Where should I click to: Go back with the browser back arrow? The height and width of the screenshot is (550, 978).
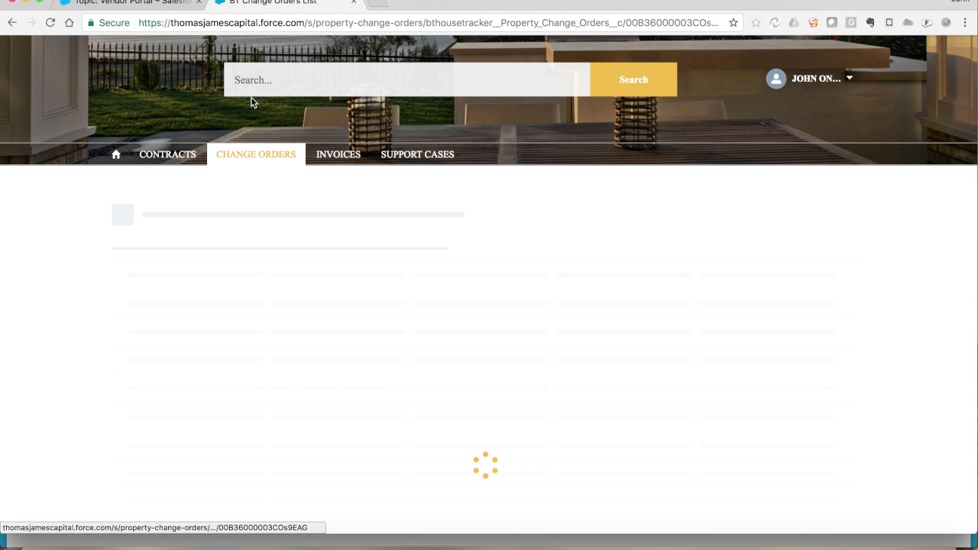[12, 23]
